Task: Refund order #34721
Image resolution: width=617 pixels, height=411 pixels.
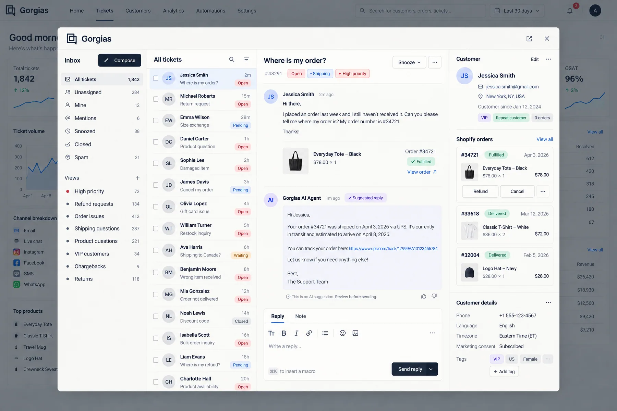Action: pos(480,191)
